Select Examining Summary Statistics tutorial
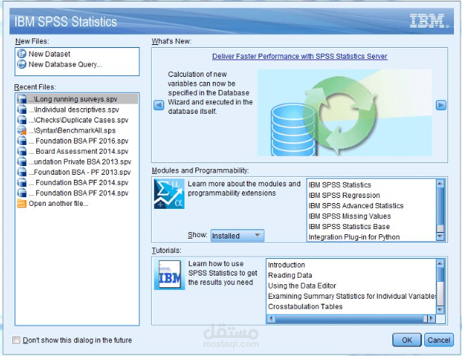The height and width of the screenshot is (356, 462). pyautogui.click(x=352, y=296)
